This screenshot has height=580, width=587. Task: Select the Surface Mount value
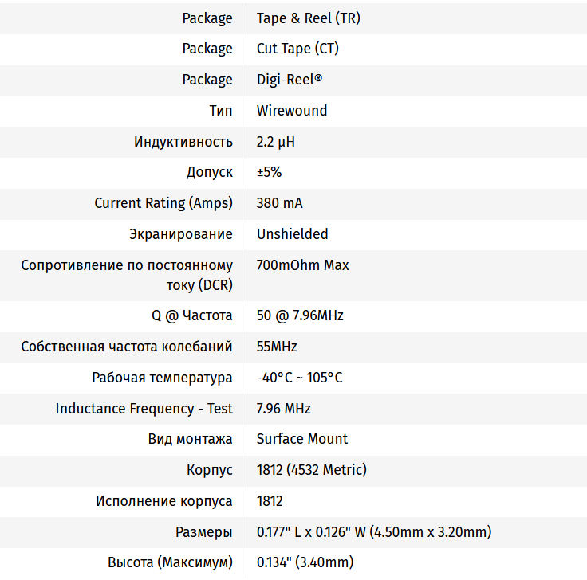click(302, 439)
